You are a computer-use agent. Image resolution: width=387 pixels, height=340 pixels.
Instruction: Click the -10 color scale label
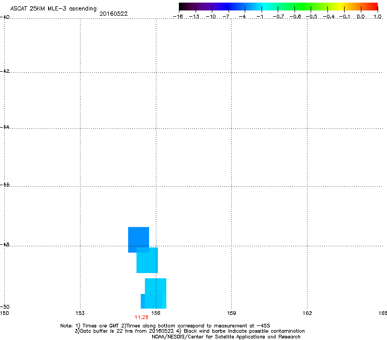(211, 17)
